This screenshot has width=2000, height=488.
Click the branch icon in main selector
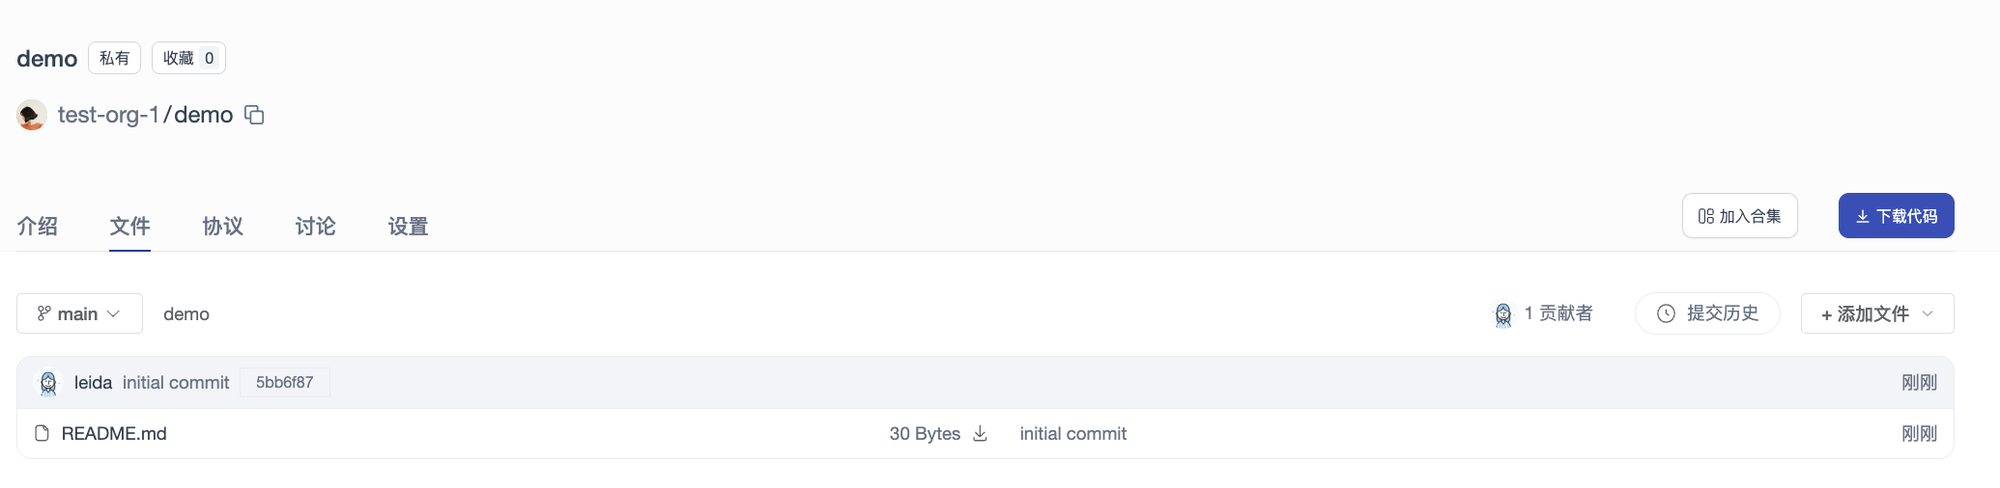[43, 313]
